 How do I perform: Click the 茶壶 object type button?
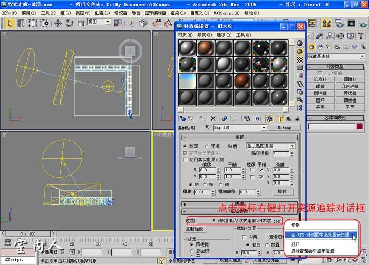(321, 107)
